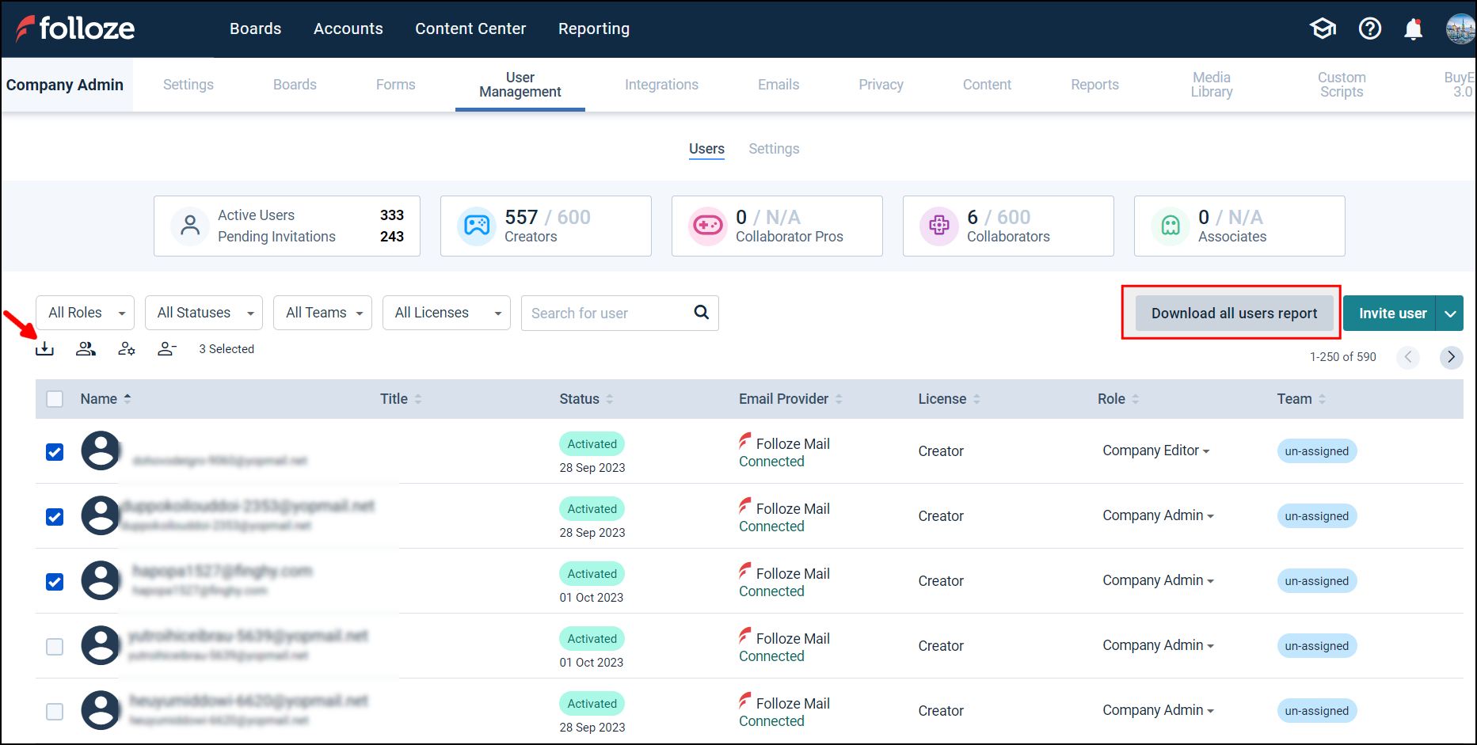Remove selected users with the user-minus icon

tap(166, 348)
